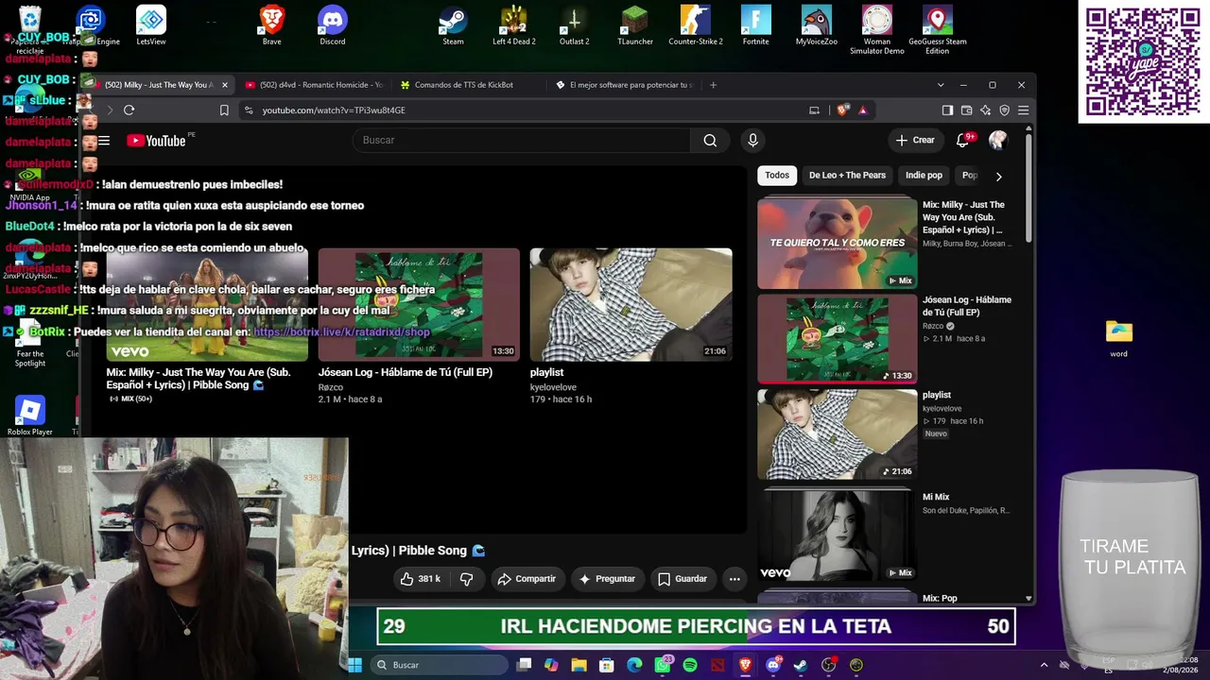Image resolution: width=1210 pixels, height=680 pixels.
Task: Switch to El mejor software tab
Action: (623, 85)
